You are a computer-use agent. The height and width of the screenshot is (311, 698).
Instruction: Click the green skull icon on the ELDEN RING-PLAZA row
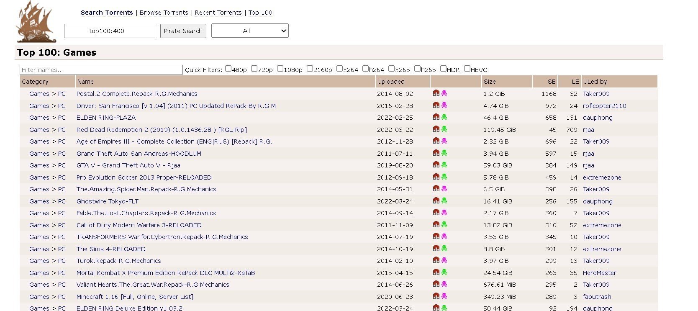[444, 117]
